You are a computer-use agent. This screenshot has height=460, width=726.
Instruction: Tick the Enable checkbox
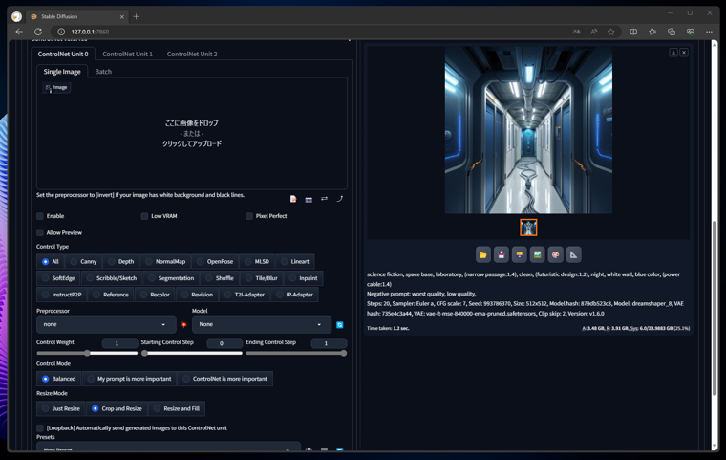[x=40, y=216]
